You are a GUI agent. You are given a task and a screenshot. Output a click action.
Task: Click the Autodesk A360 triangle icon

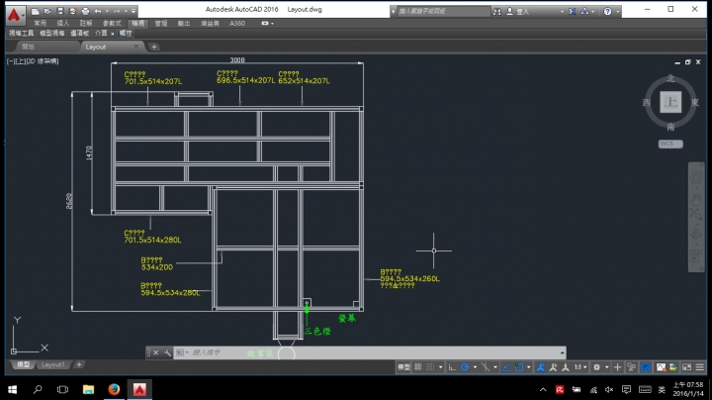tap(584, 11)
